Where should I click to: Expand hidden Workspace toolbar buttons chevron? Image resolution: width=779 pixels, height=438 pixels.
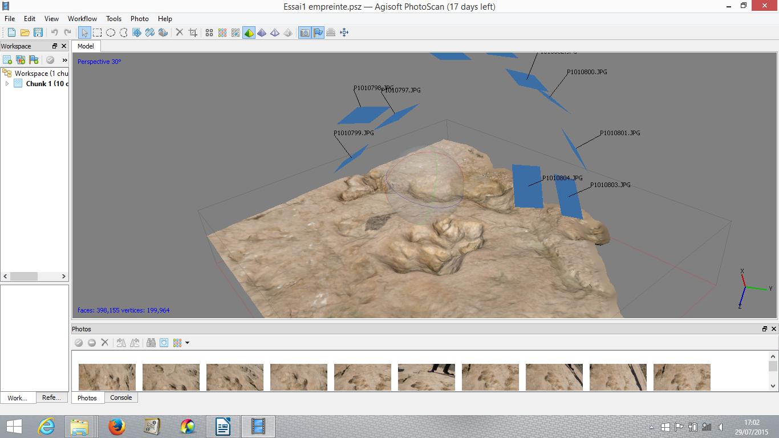64,60
